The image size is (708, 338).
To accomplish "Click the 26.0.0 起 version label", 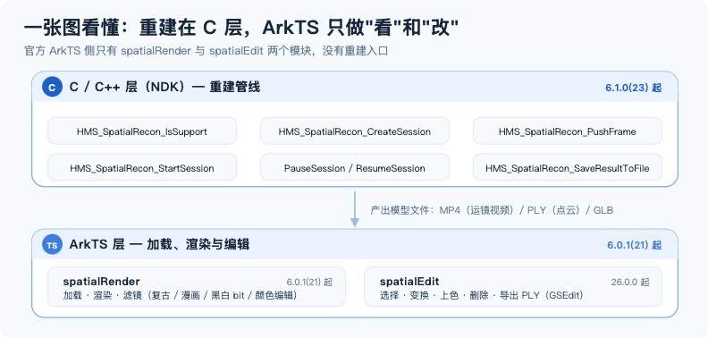I will click(630, 282).
